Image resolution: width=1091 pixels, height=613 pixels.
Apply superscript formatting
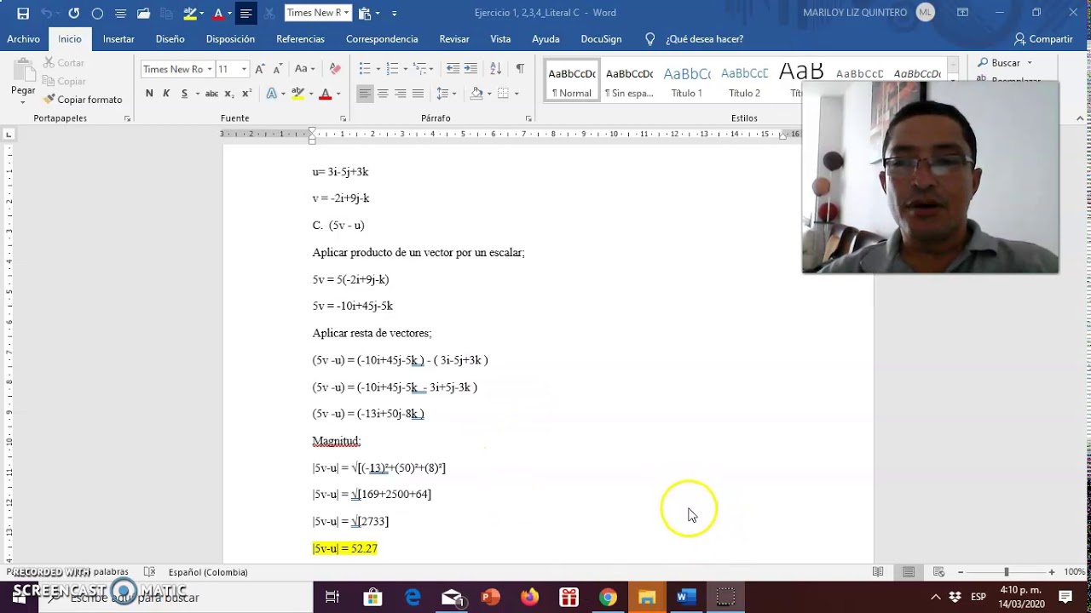point(247,94)
